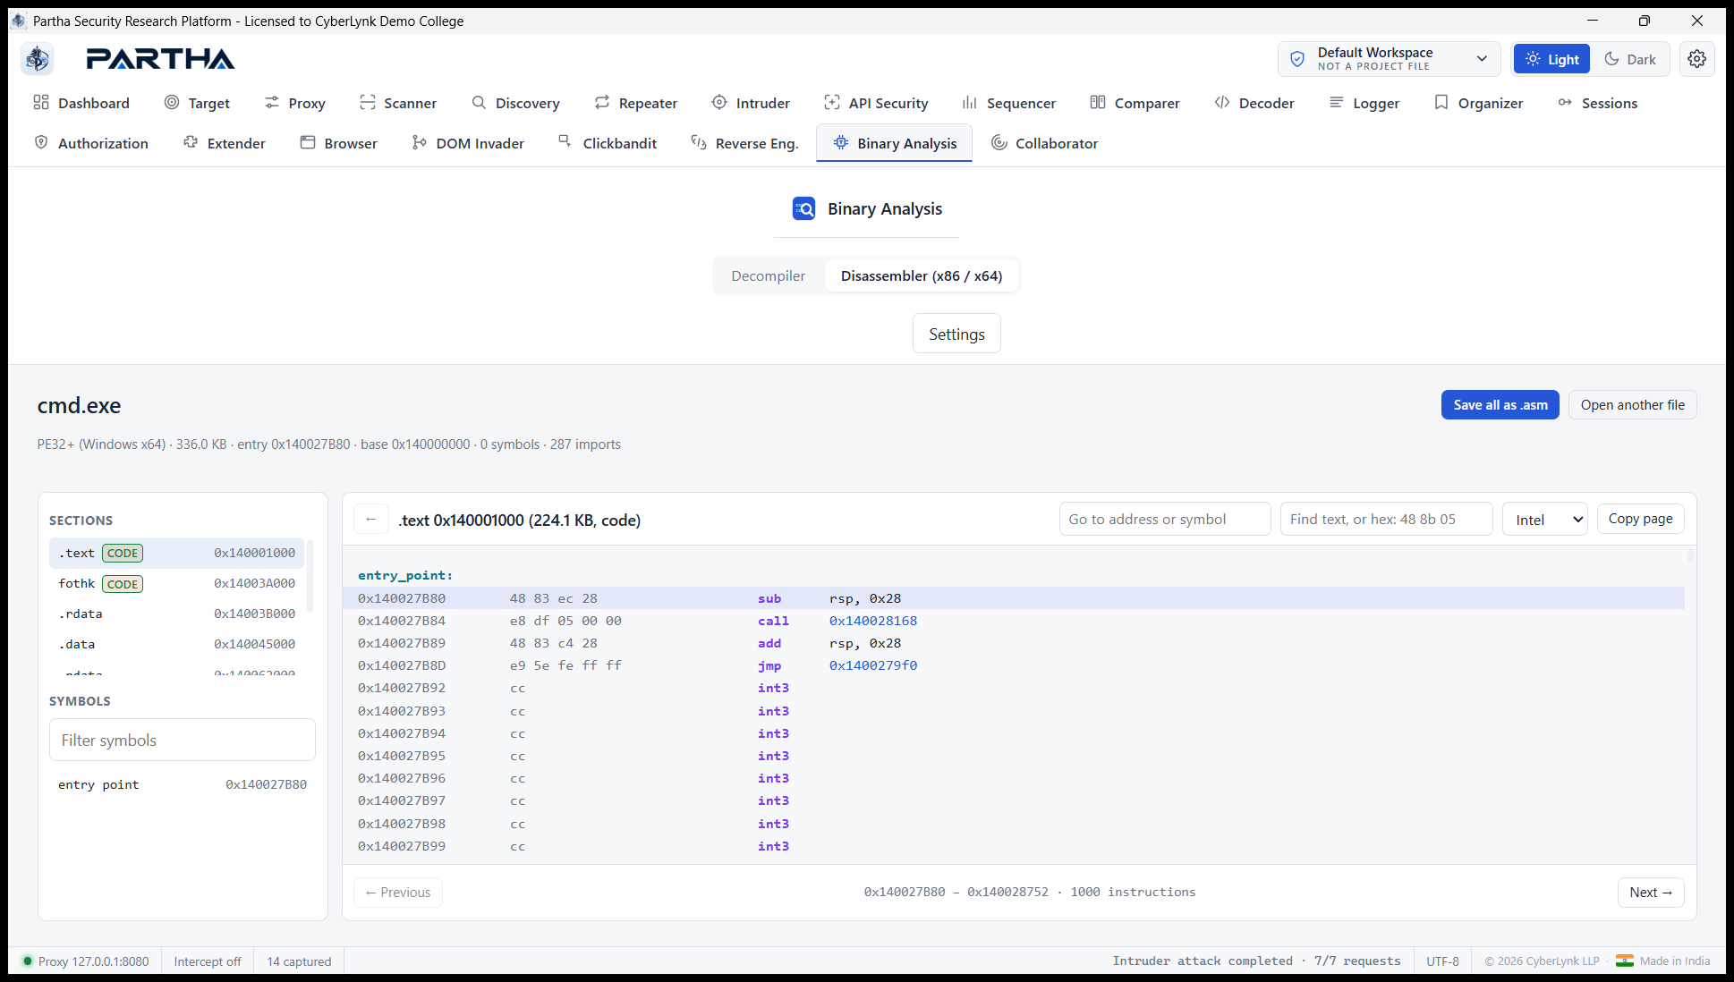Click the Binary Analysis heading icon

coord(803,208)
